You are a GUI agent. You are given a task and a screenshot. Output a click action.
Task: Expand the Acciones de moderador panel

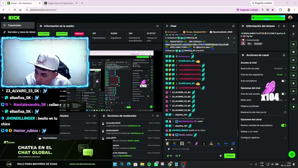click(x=158, y=115)
